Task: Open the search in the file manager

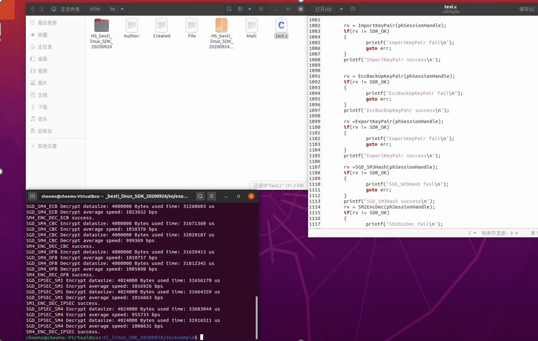Action: 229,9
